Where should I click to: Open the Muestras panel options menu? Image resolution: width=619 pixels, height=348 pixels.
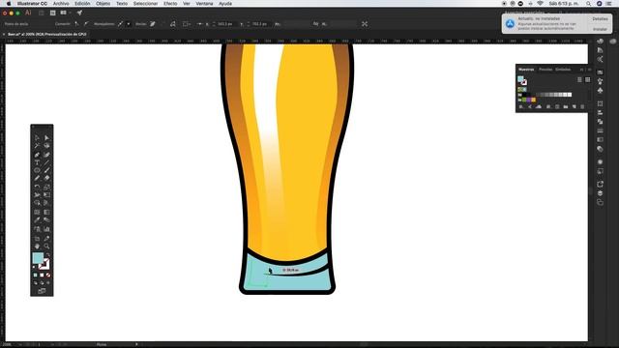pos(589,70)
